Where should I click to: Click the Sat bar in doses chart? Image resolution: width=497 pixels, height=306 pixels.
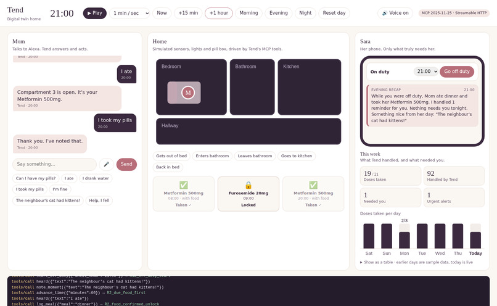pyautogui.click(x=369, y=236)
